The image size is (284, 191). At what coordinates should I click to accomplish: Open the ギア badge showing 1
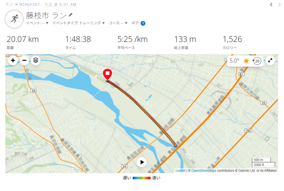[143, 23]
